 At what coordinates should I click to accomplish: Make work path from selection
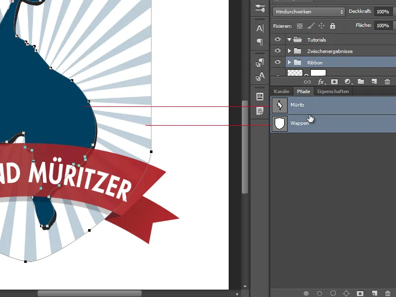346,293
